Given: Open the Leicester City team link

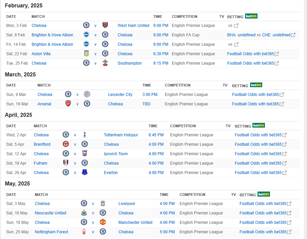Looking at the screenshot, I should pos(120,95).
